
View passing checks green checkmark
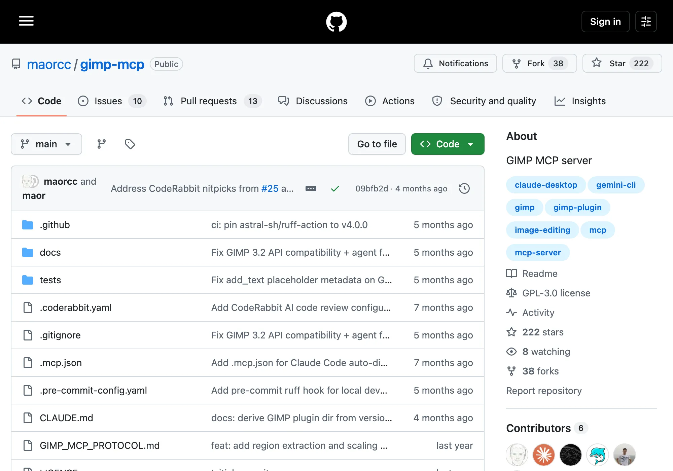pyautogui.click(x=335, y=188)
